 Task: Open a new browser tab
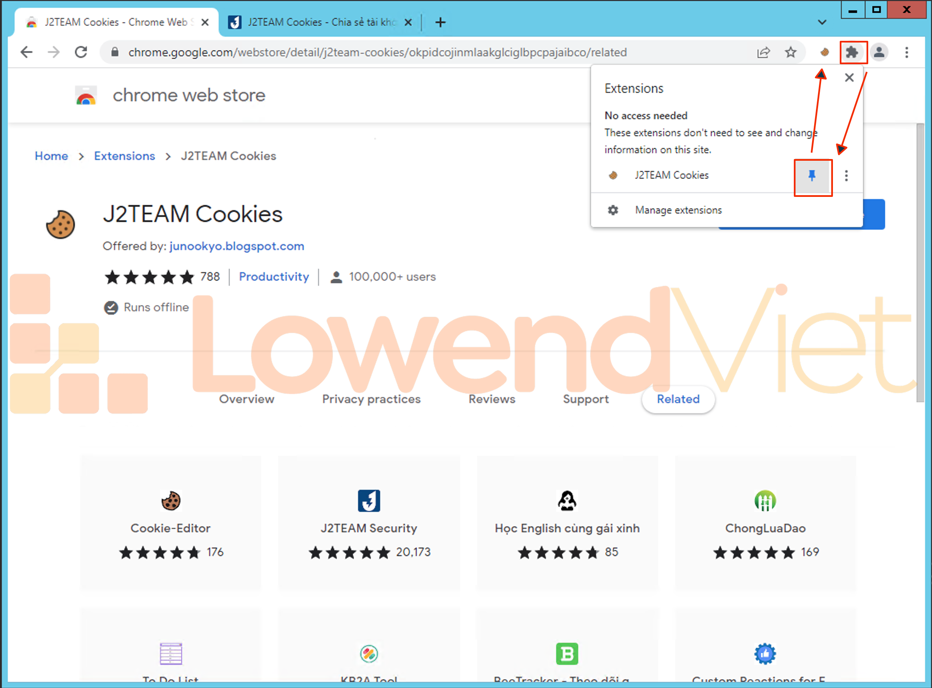pyautogui.click(x=440, y=22)
